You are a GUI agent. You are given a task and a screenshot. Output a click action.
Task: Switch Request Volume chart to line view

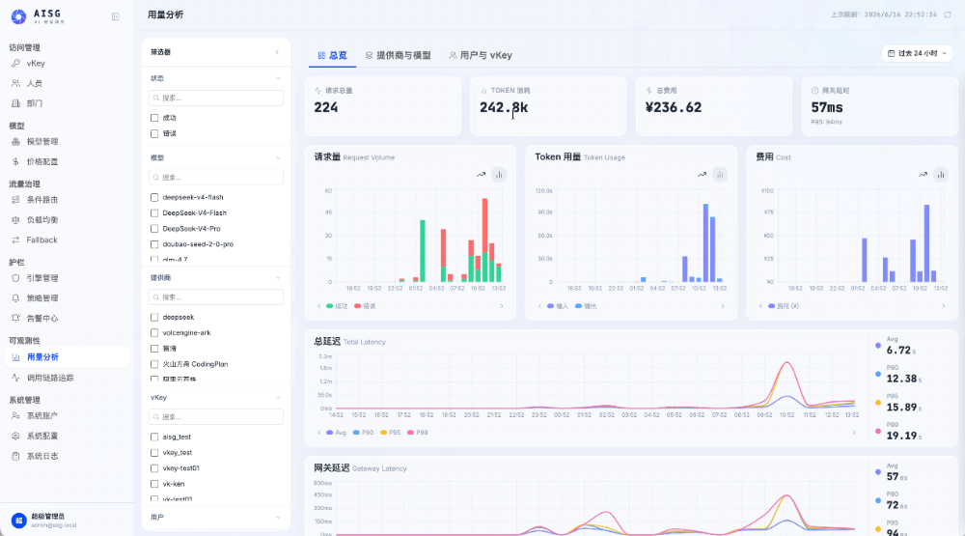[481, 175]
